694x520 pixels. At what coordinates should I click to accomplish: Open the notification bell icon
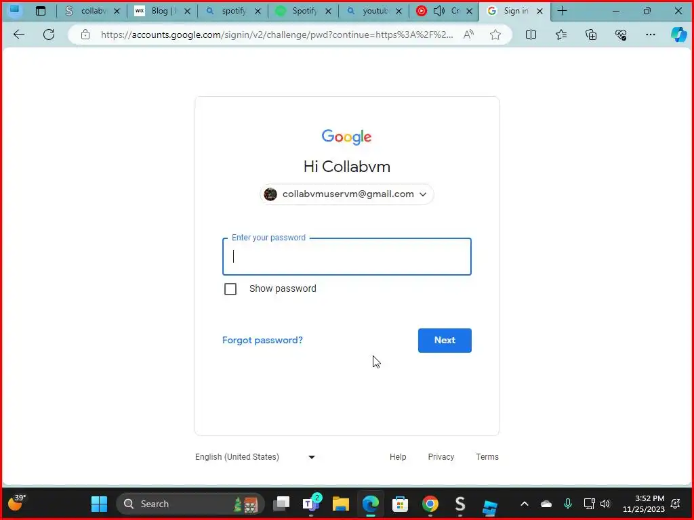coord(676,504)
